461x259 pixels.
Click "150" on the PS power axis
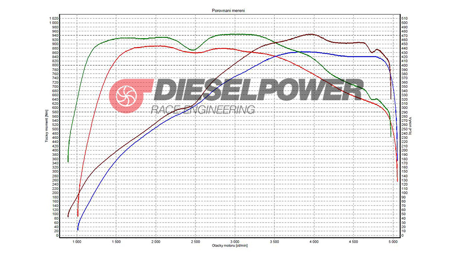(x=405, y=172)
